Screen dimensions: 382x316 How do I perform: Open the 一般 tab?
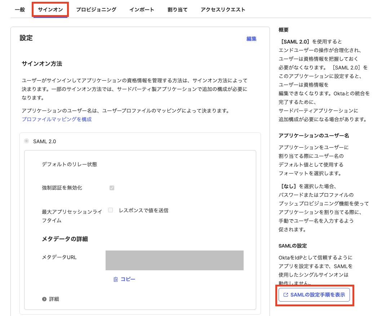[x=20, y=10]
